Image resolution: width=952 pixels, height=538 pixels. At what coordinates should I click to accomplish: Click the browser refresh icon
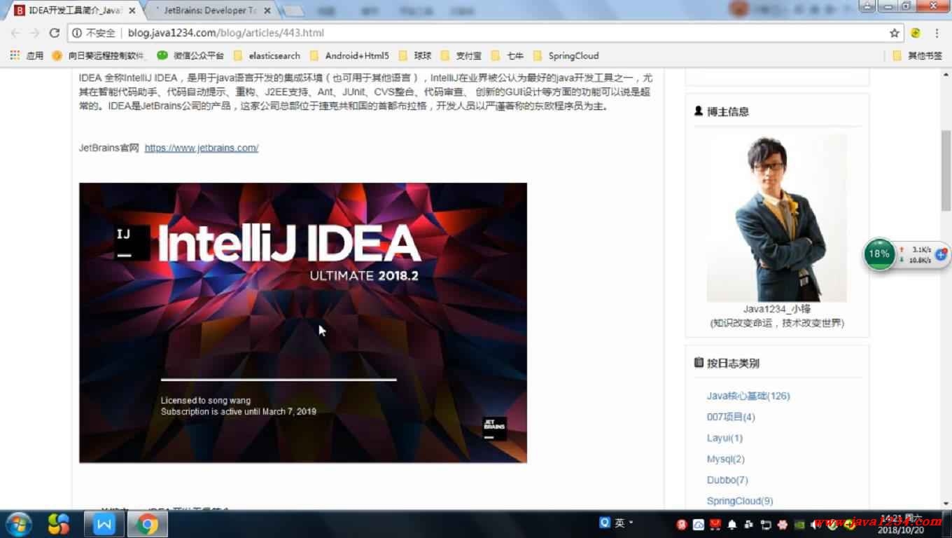click(x=55, y=32)
